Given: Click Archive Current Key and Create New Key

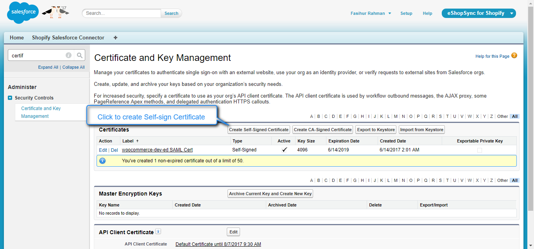Looking at the screenshot, I should 270,194.
